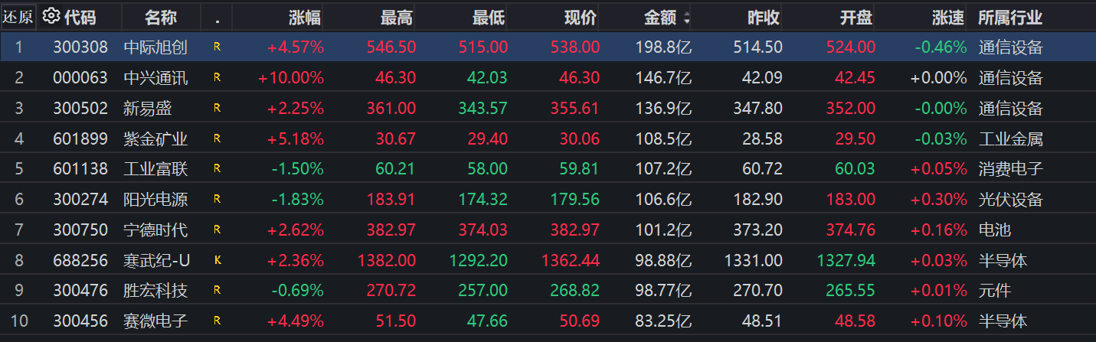Open the column settings gear icon
Screen dimensions: 1096x342
[x=51, y=16]
